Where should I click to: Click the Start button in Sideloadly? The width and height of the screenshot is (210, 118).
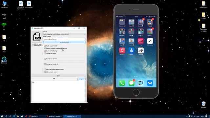coord(58,76)
